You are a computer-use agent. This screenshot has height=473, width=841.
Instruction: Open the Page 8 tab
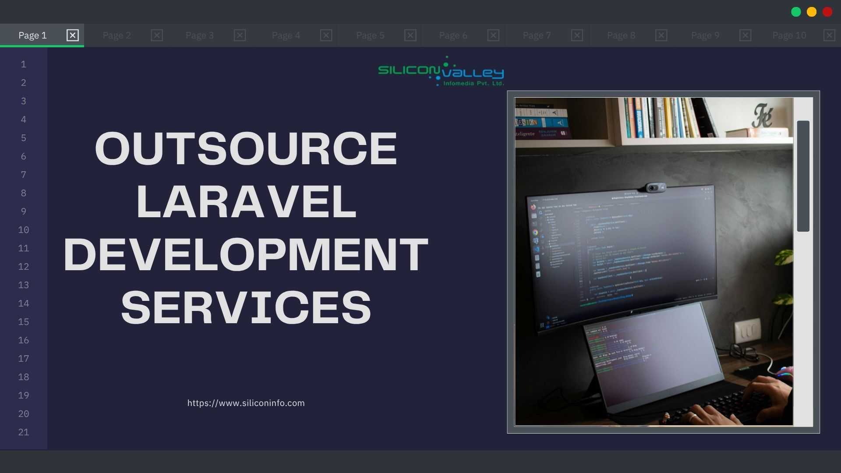(x=621, y=35)
